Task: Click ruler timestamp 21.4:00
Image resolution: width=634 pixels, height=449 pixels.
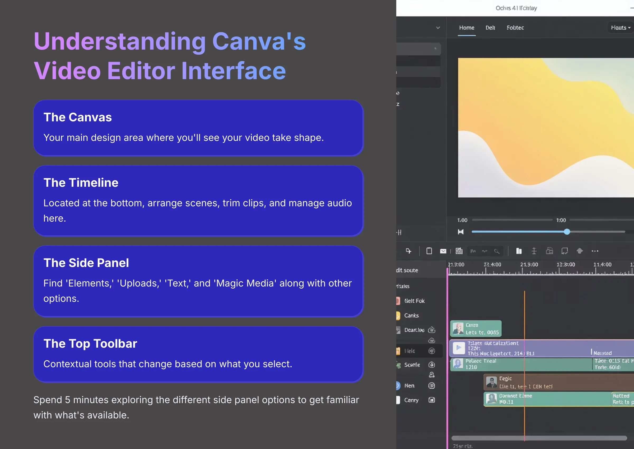Action: point(492,265)
